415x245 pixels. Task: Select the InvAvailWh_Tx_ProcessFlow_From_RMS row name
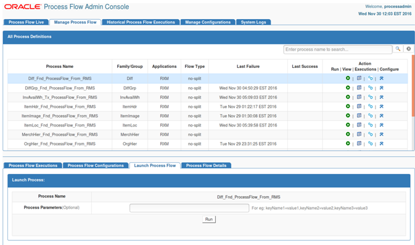point(60,98)
